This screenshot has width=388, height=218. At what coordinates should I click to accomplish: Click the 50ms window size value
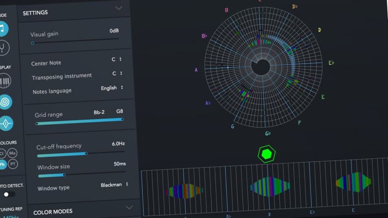pyautogui.click(x=120, y=164)
